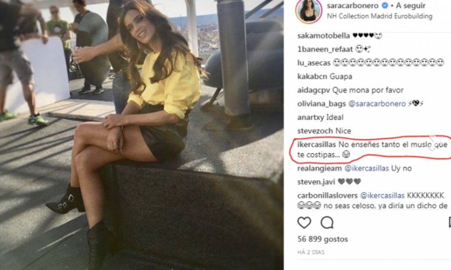This screenshot has width=451, height=270.
Task: Open post timestamp 'HÁ 2 DIAS'
Action: pos(311,252)
